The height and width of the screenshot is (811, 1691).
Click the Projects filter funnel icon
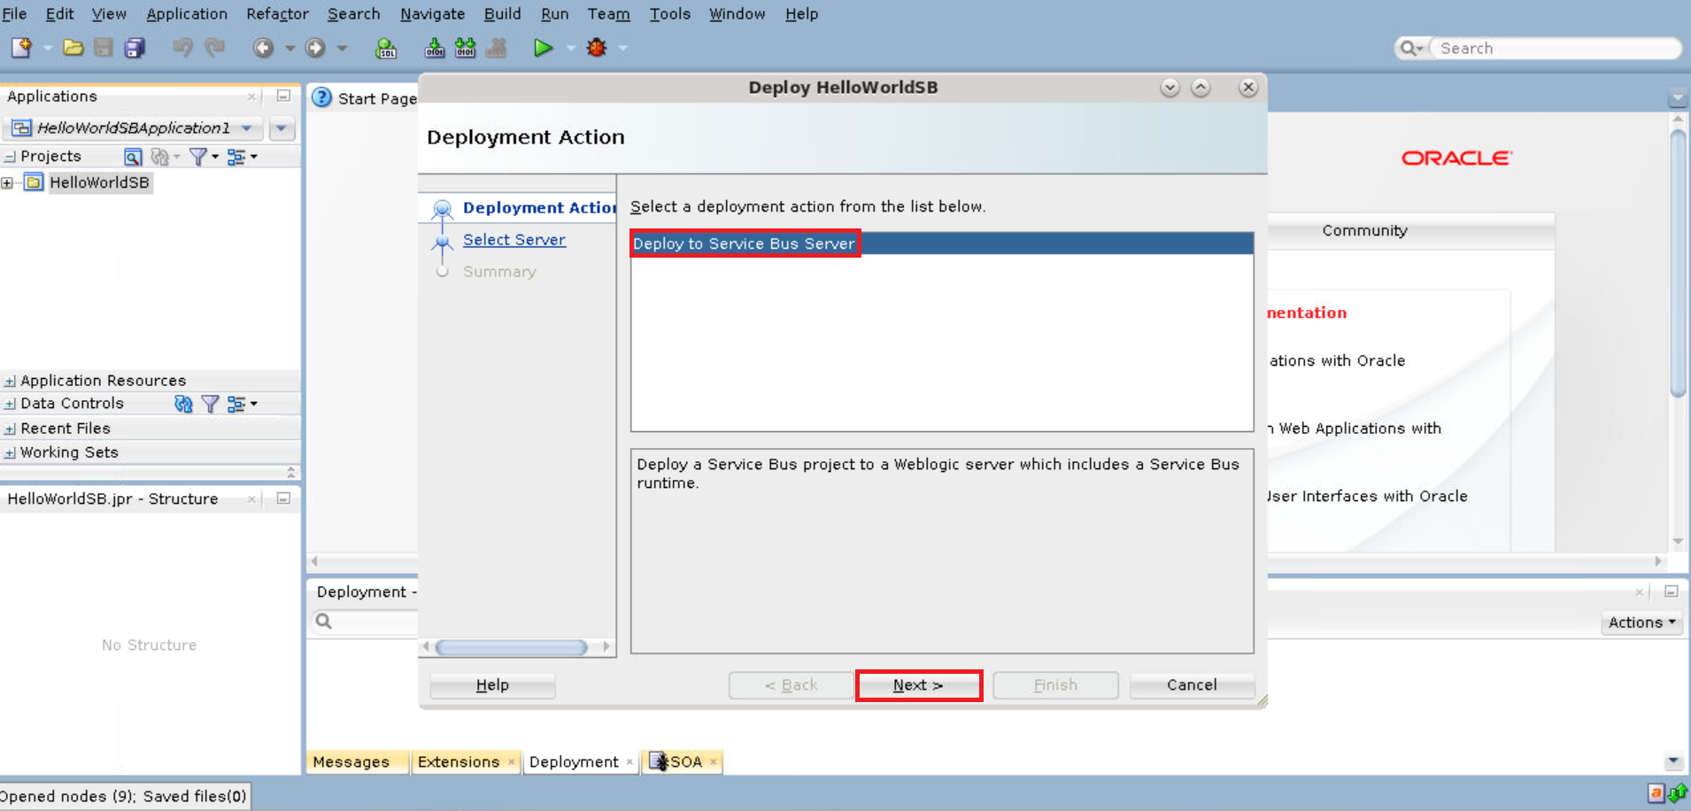pos(198,157)
